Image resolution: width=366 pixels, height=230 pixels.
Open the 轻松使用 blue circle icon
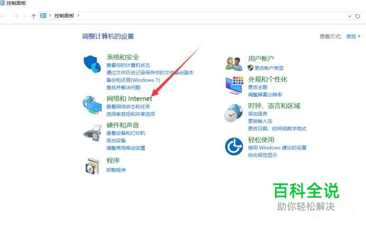click(234, 146)
